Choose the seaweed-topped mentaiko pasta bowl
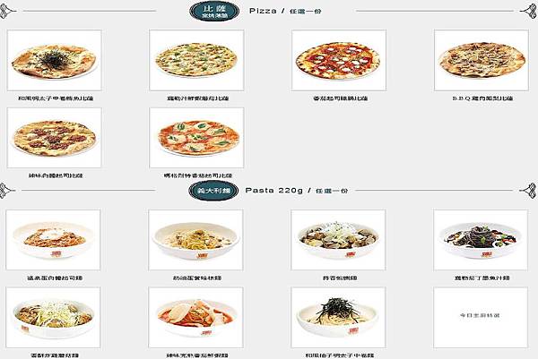538x359 pixels. (338, 318)
